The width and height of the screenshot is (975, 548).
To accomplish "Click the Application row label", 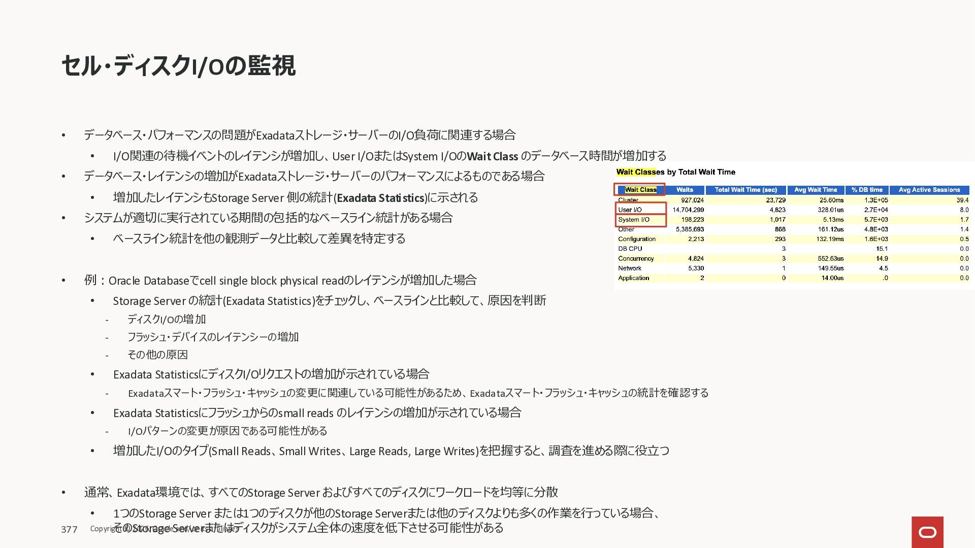I will [633, 278].
